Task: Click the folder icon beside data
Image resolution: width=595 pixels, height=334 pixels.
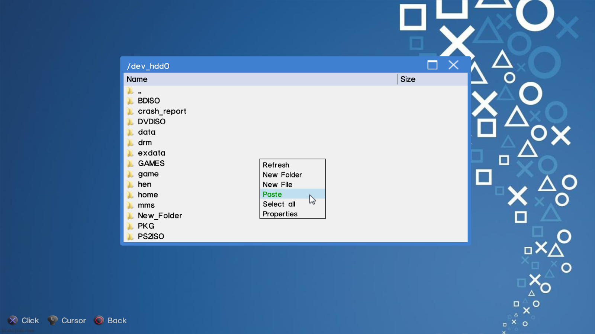Action: click(130, 132)
